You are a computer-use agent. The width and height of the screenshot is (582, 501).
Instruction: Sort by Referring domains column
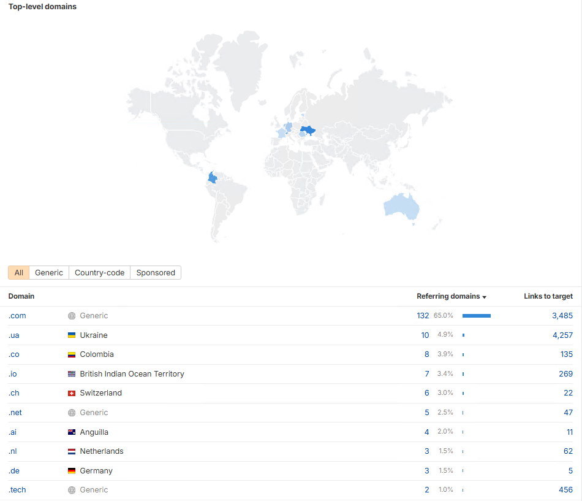click(x=452, y=296)
